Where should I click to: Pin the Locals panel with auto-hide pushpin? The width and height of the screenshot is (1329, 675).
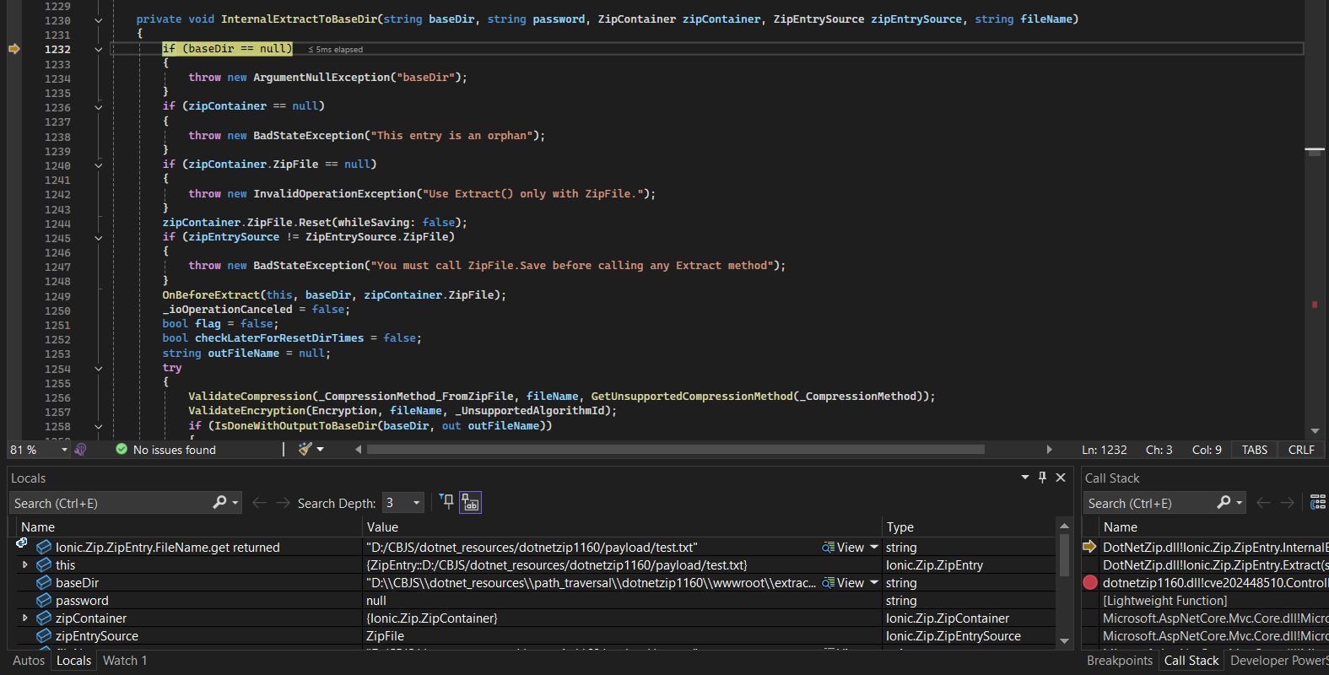point(1042,478)
